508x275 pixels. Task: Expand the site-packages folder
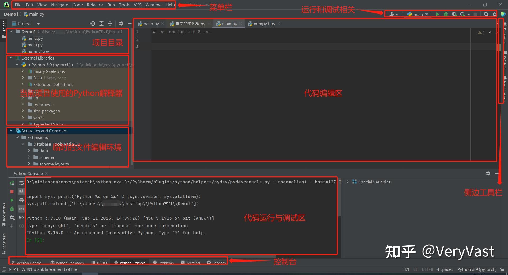(x=23, y=111)
